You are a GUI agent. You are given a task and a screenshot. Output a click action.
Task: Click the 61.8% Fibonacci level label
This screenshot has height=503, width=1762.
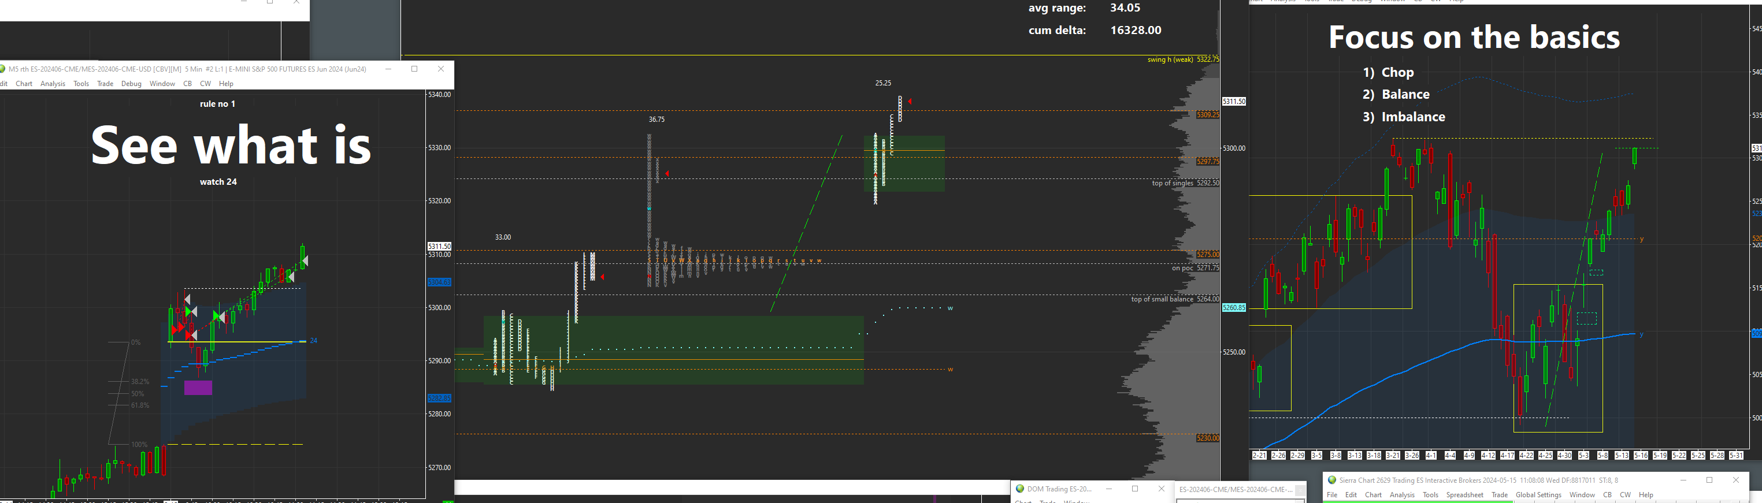point(139,405)
